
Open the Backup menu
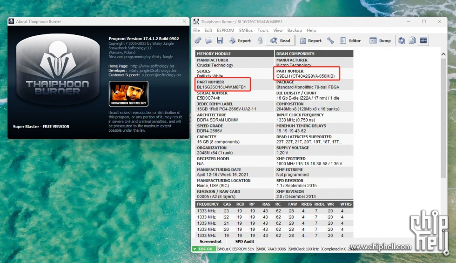[295, 30]
